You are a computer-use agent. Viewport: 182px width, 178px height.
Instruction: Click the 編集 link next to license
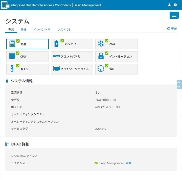click(x=128, y=163)
